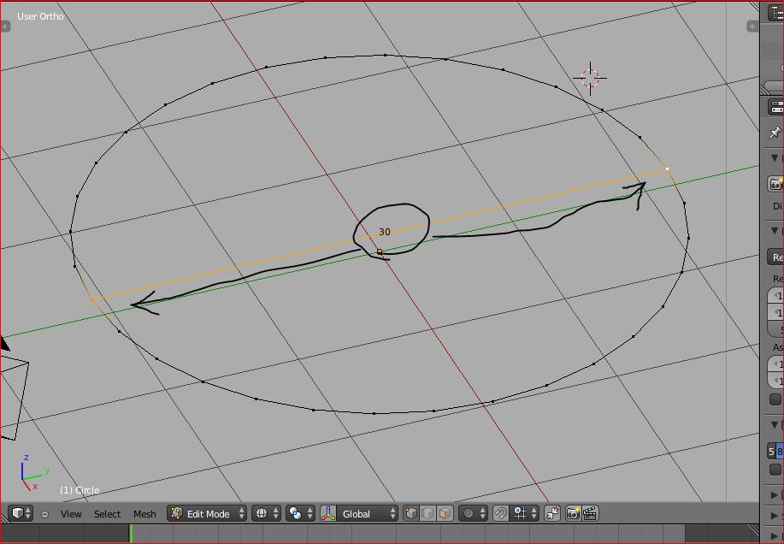Expand the first collapsed panel below the checkbox
The width and height of the screenshot is (784, 544).
tap(775, 495)
